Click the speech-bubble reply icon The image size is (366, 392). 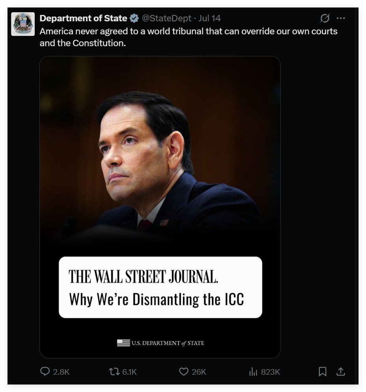click(45, 371)
